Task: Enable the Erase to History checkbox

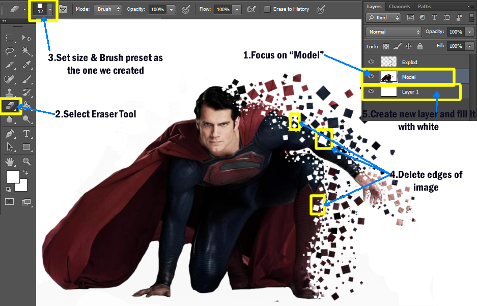Action: 267,9
